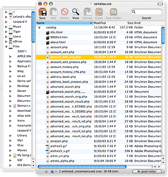Image resolution: width=168 pixels, height=177 pixels.
Task: Collapse the catalog folder disclosure triangle
Action: pos(39,28)
